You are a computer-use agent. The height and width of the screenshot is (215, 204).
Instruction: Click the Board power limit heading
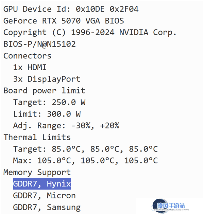click(44, 91)
